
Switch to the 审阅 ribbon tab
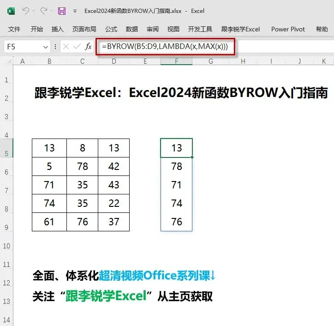coord(153,29)
